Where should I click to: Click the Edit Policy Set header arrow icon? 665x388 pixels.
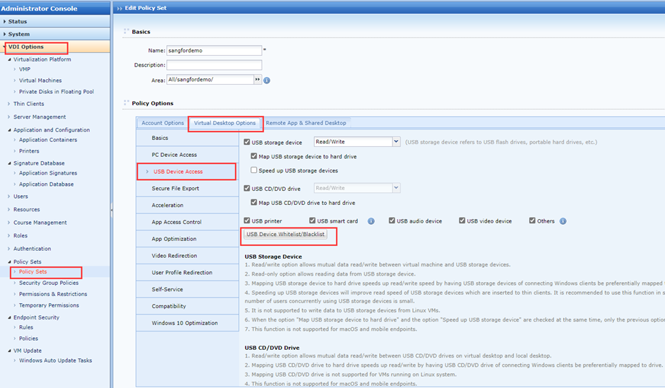pos(120,7)
